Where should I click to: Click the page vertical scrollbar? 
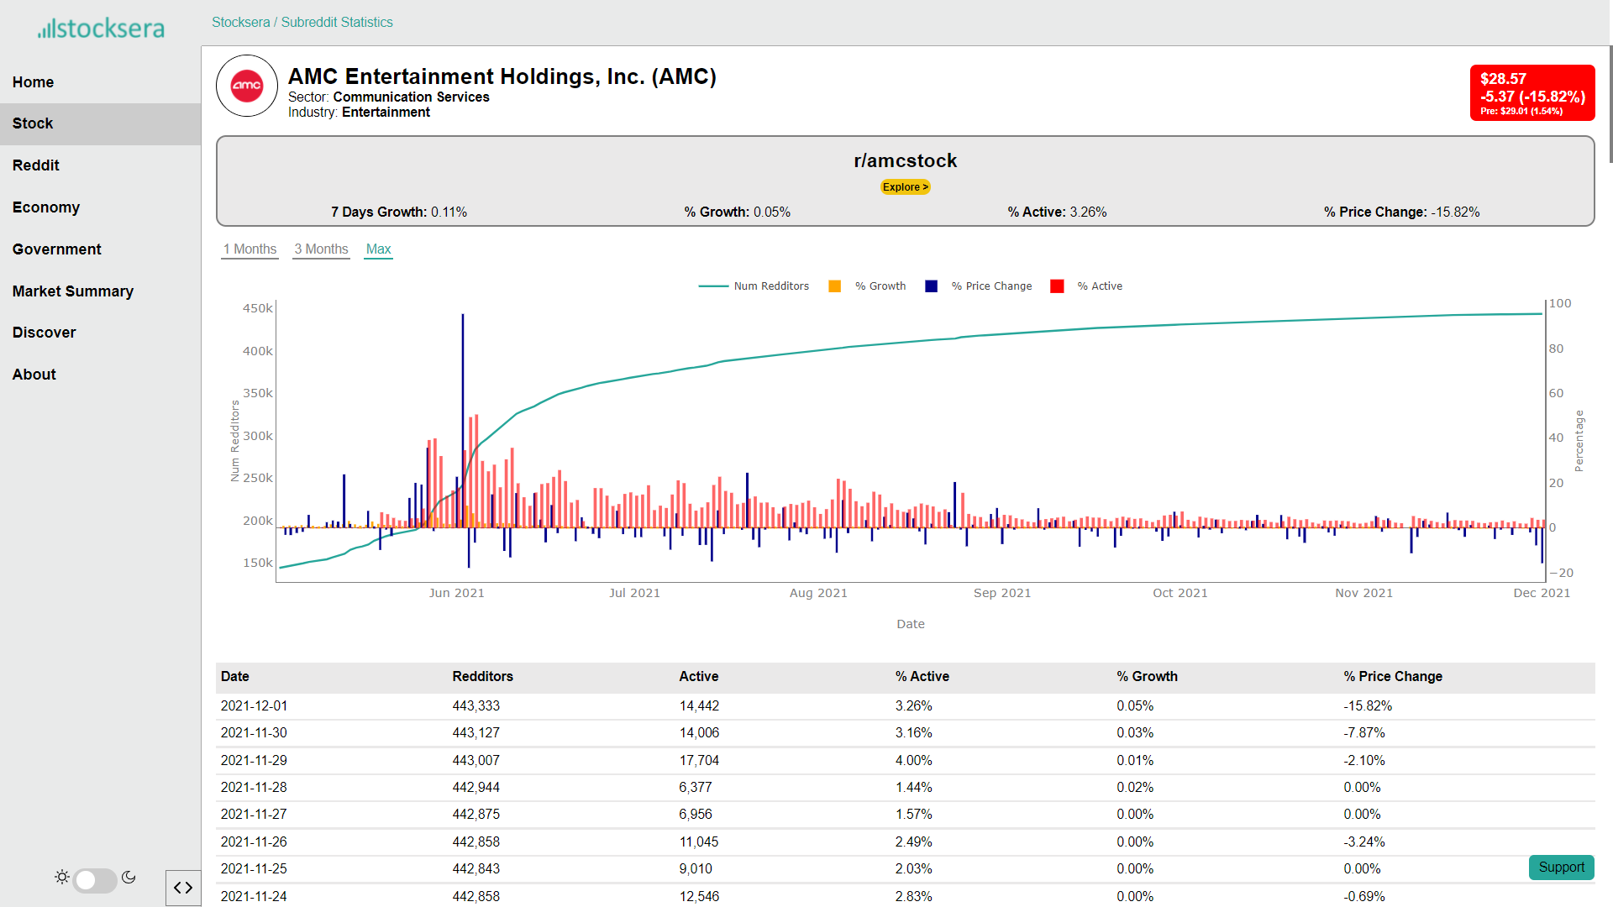tap(1610, 105)
